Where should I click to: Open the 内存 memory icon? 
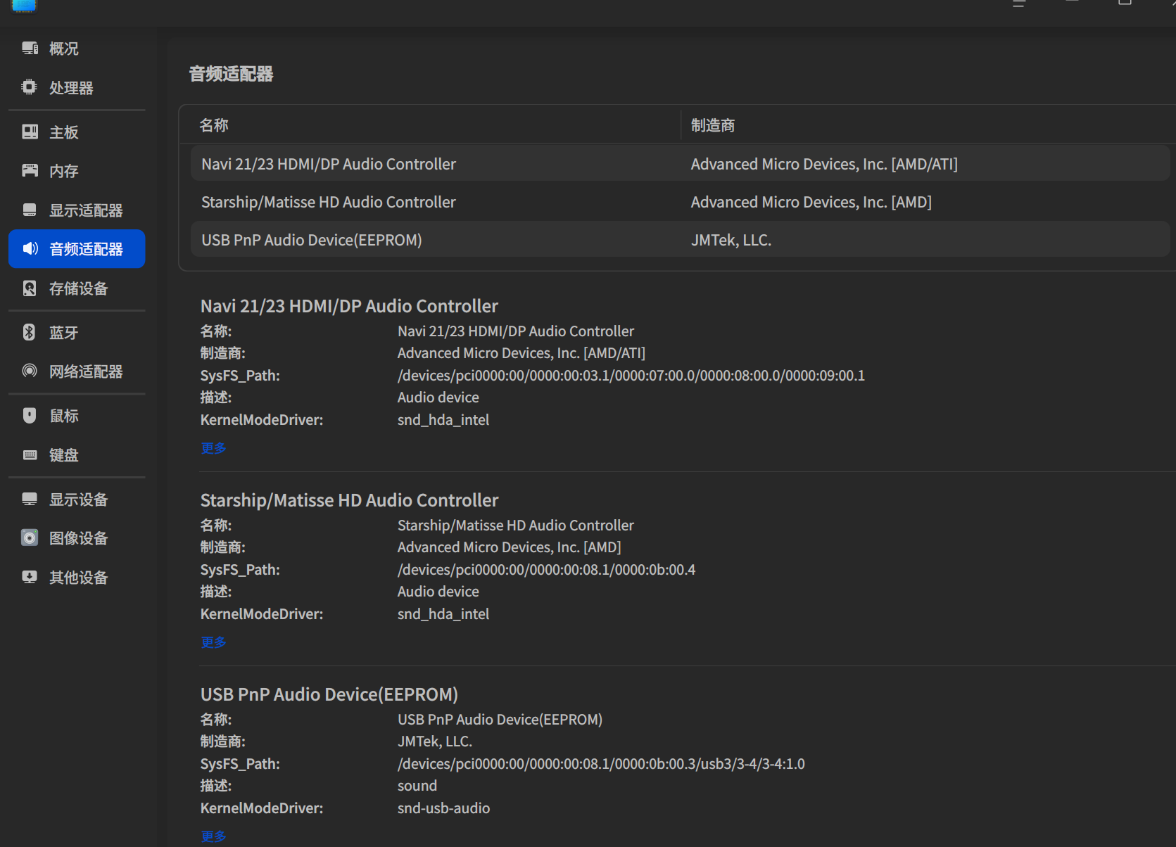click(x=30, y=170)
